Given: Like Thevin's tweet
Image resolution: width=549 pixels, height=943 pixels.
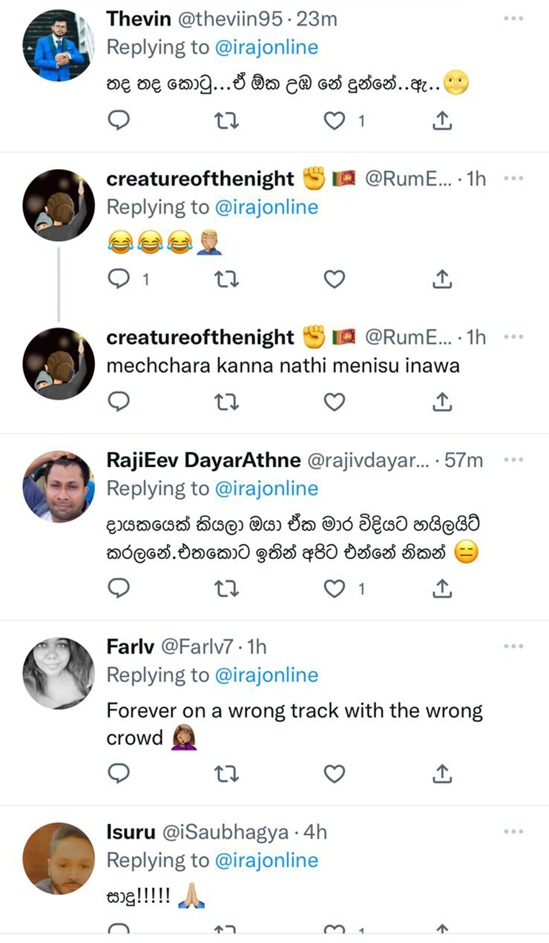Looking at the screenshot, I should tap(335, 120).
